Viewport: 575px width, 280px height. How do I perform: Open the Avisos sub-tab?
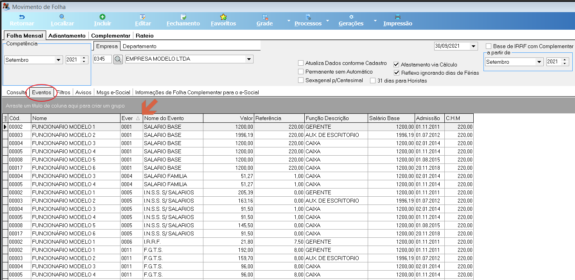83,93
